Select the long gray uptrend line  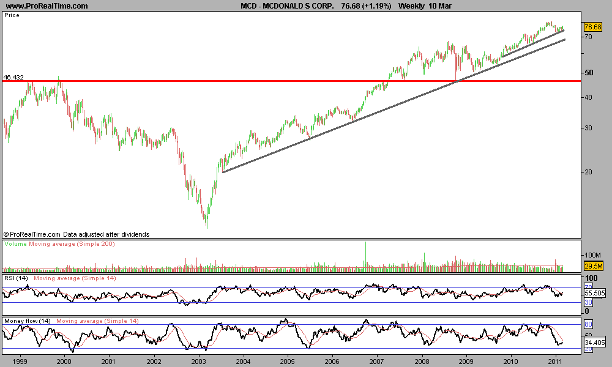(394, 106)
